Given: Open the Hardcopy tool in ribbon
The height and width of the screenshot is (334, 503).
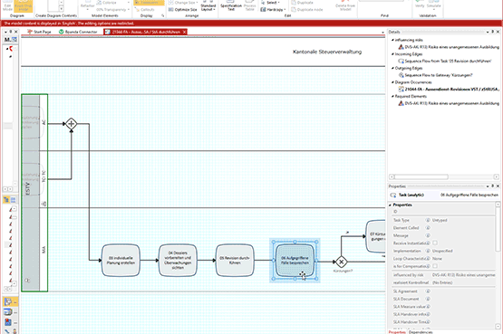Looking at the screenshot, I should [273, 10].
